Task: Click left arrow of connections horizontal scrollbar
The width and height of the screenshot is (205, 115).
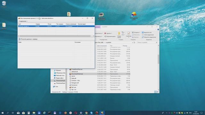Action: click(x=19, y=36)
